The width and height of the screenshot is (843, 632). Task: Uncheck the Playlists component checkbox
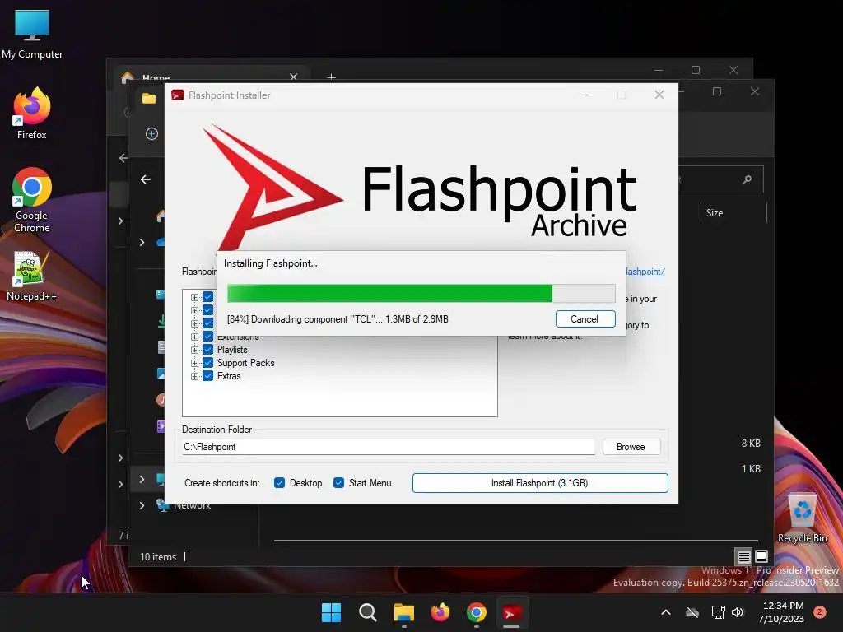point(208,350)
